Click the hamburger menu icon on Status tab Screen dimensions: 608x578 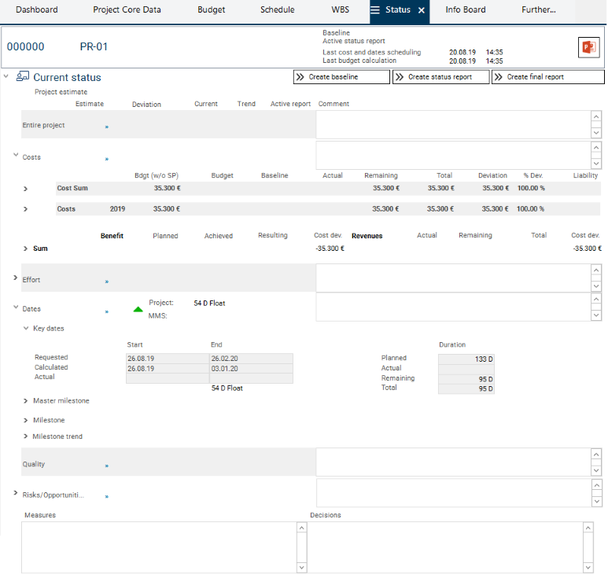pos(375,10)
